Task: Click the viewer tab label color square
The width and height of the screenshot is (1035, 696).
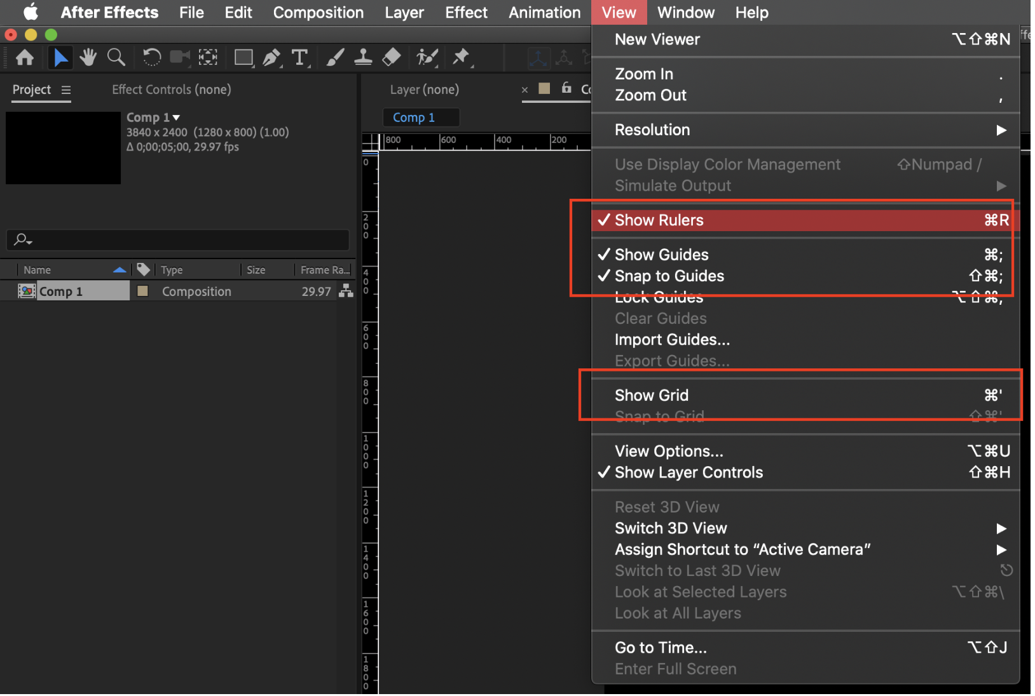Action: pyautogui.click(x=544, y=88)
